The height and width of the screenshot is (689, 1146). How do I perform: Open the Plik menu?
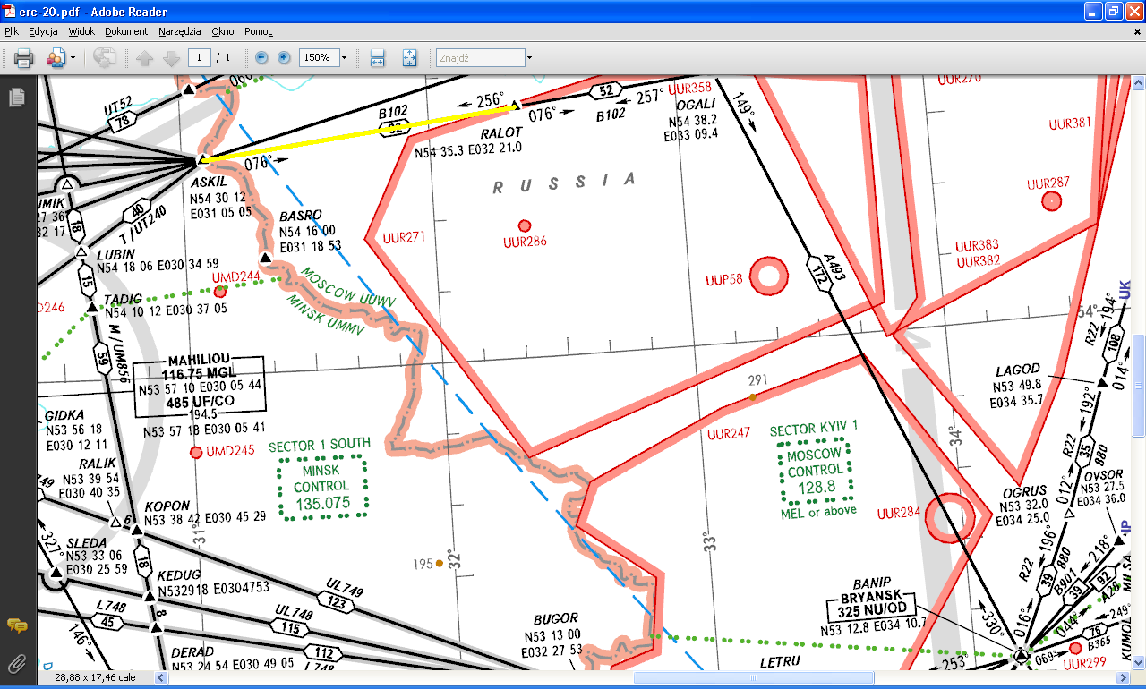pyautogui.click(x=11, y=31)
